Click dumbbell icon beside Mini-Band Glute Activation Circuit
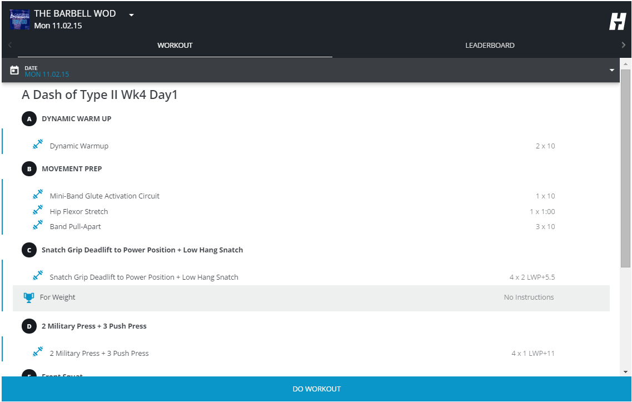632x402 pixels. (38, 195)
